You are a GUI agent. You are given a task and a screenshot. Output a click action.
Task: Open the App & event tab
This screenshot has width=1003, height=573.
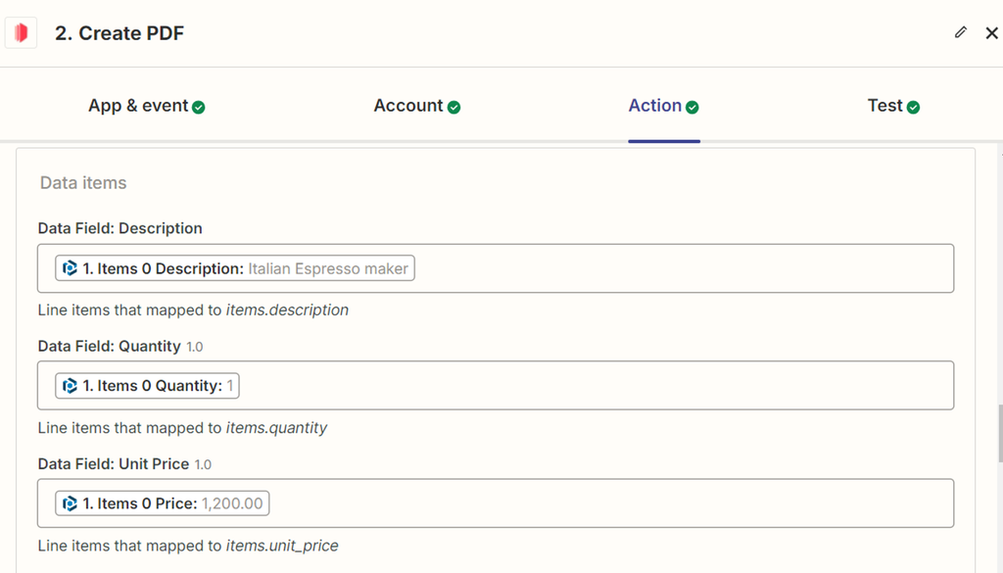[137, 106]
